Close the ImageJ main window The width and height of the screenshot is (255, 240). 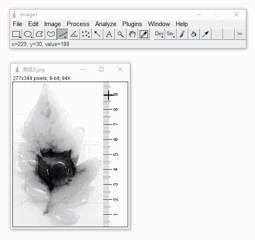coord(236,15)
